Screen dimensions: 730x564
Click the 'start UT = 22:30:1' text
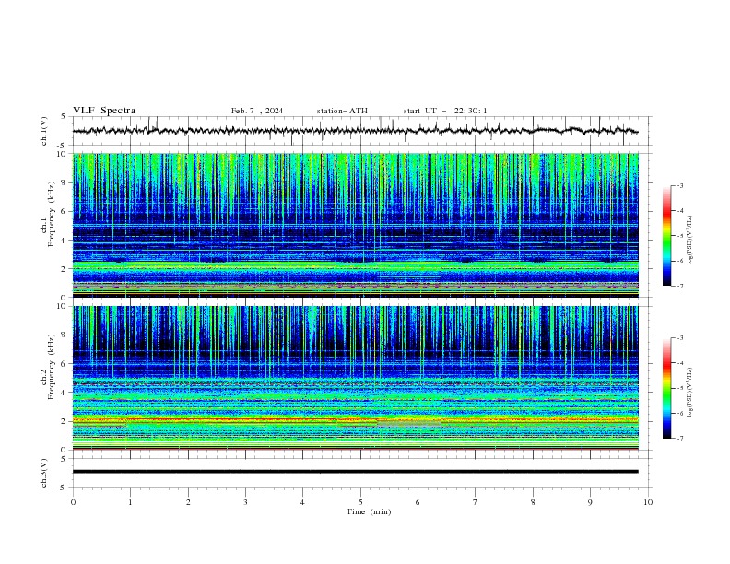click(445, 111)
